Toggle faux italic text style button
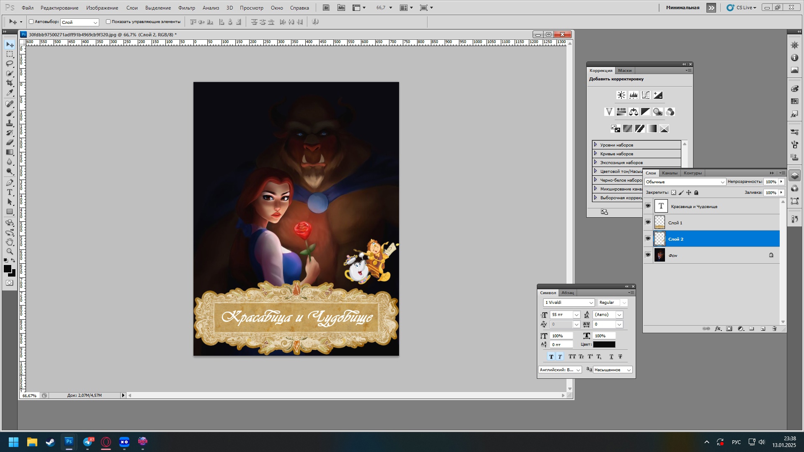Image resolution: width=804 pixels, height=452 pixels. tap(560, 357)
